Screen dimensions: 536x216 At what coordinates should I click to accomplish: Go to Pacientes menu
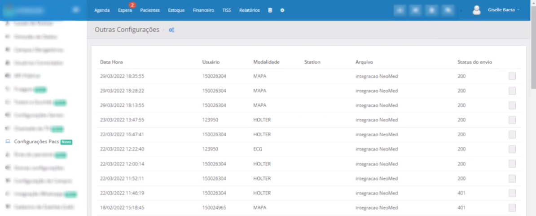(150, 10)
